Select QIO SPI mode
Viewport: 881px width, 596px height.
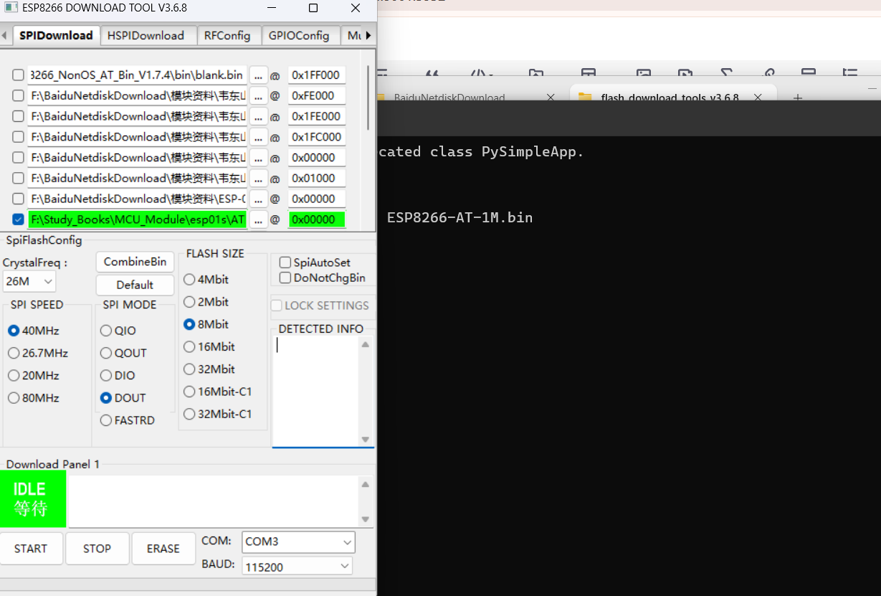tap(106, 331)
